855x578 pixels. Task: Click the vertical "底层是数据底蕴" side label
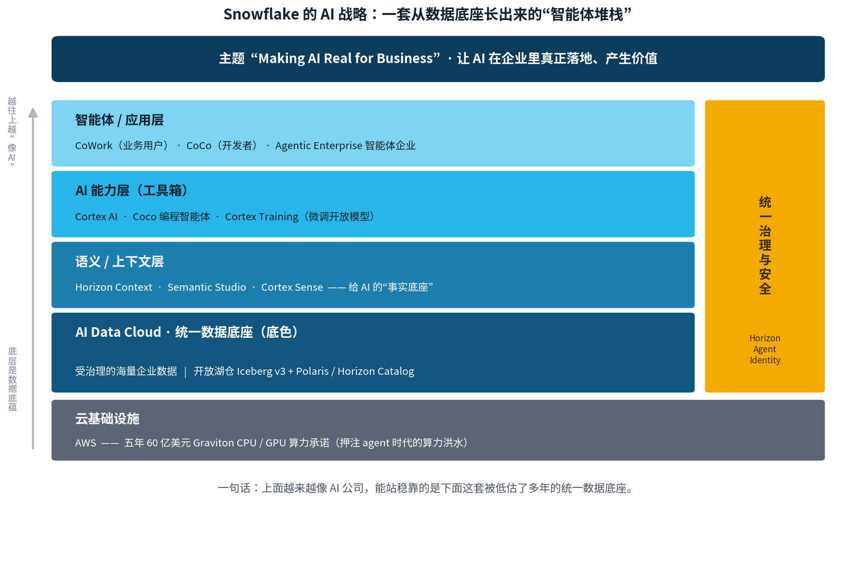coord(13,379)
